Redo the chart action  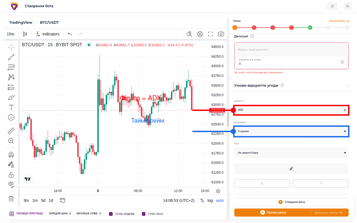pyautogui.click(x=80, y=34)
